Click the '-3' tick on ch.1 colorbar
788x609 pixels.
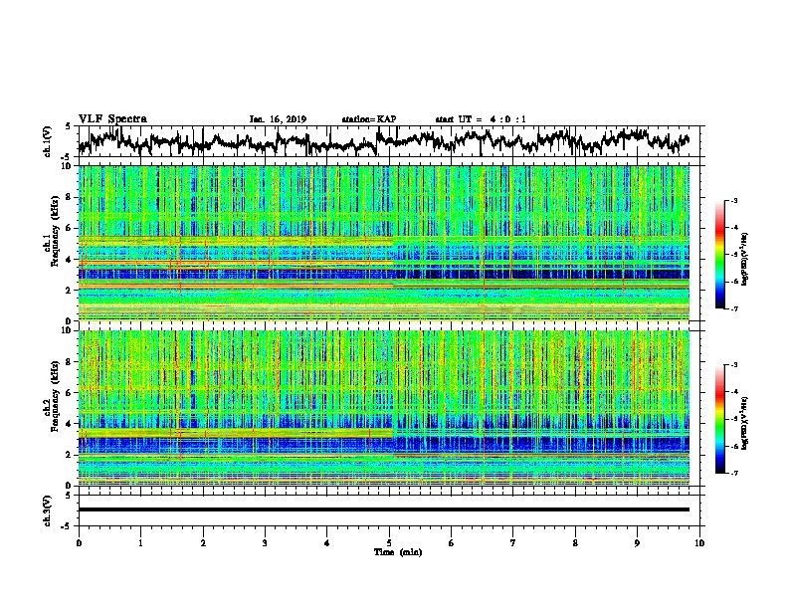(x=733, y=200)
